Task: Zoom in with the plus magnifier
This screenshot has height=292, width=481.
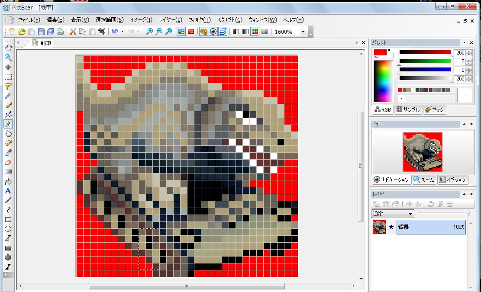Action: click(x=149, y=32)
